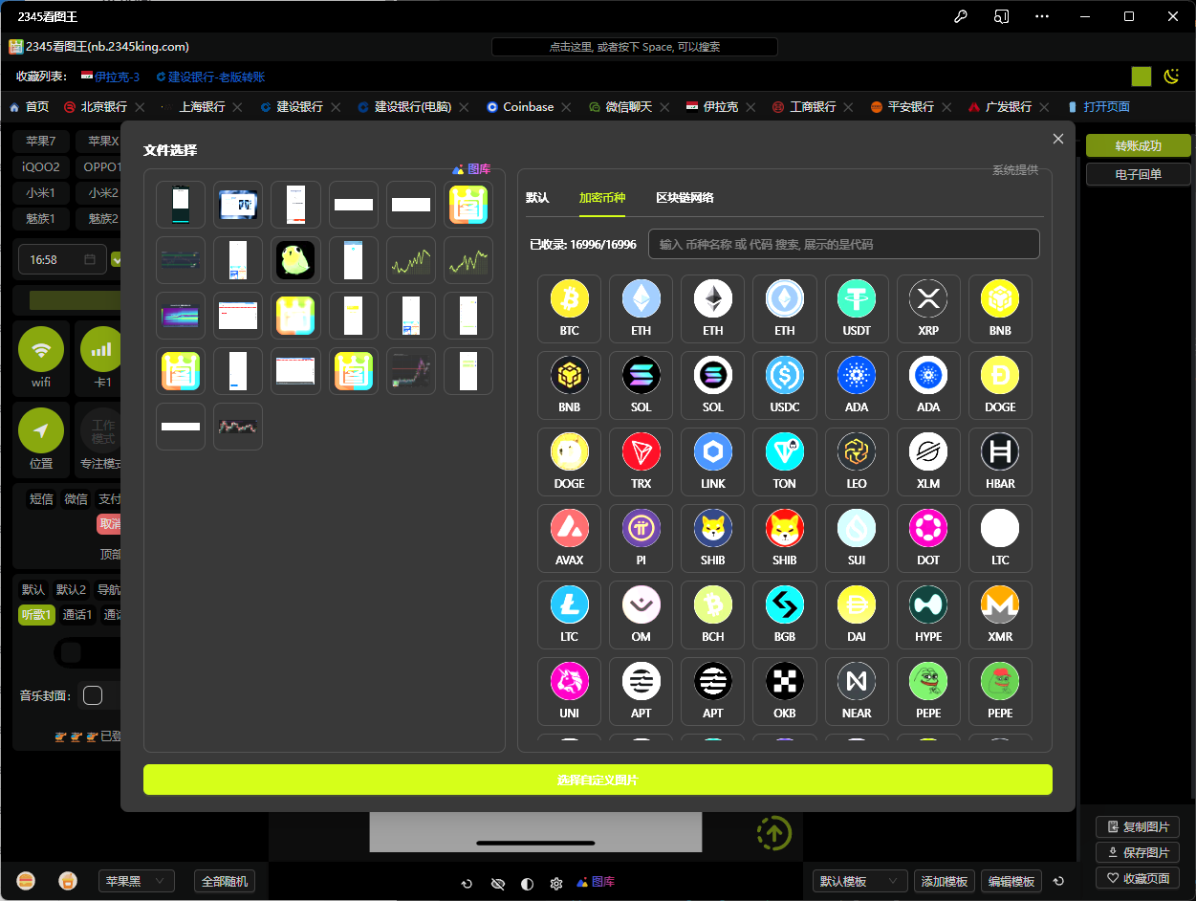Viewport: 1196px width, 901px height.
Task: Open the 16:58 time picker
Action: pyautogui.click(x=62, y=259)
